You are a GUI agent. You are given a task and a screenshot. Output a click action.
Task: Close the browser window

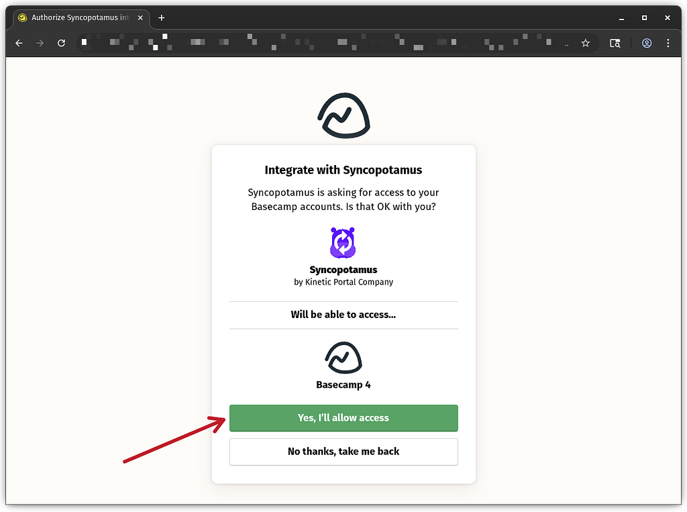668,17
